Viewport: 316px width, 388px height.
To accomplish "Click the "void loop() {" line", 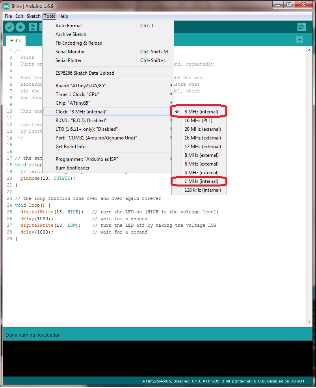I will [x=33, y=205].
